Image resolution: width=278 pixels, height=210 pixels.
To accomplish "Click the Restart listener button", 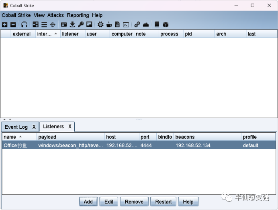I will [x=163, y=202].
